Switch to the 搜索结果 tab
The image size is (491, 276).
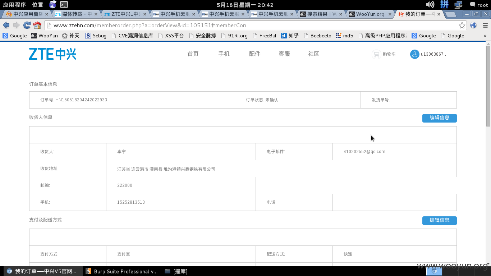(x=321, y=14)
